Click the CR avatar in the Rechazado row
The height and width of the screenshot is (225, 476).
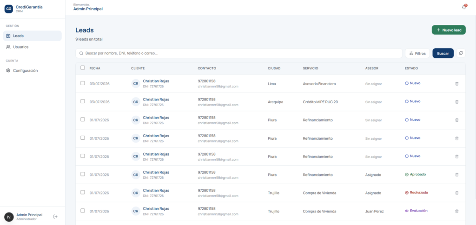tap(136, 193)
